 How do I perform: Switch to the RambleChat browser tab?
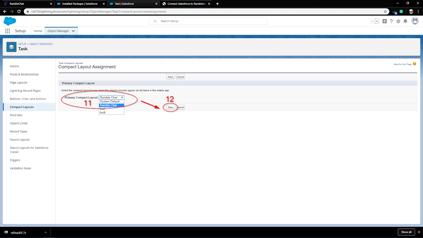tap(28, 4)
